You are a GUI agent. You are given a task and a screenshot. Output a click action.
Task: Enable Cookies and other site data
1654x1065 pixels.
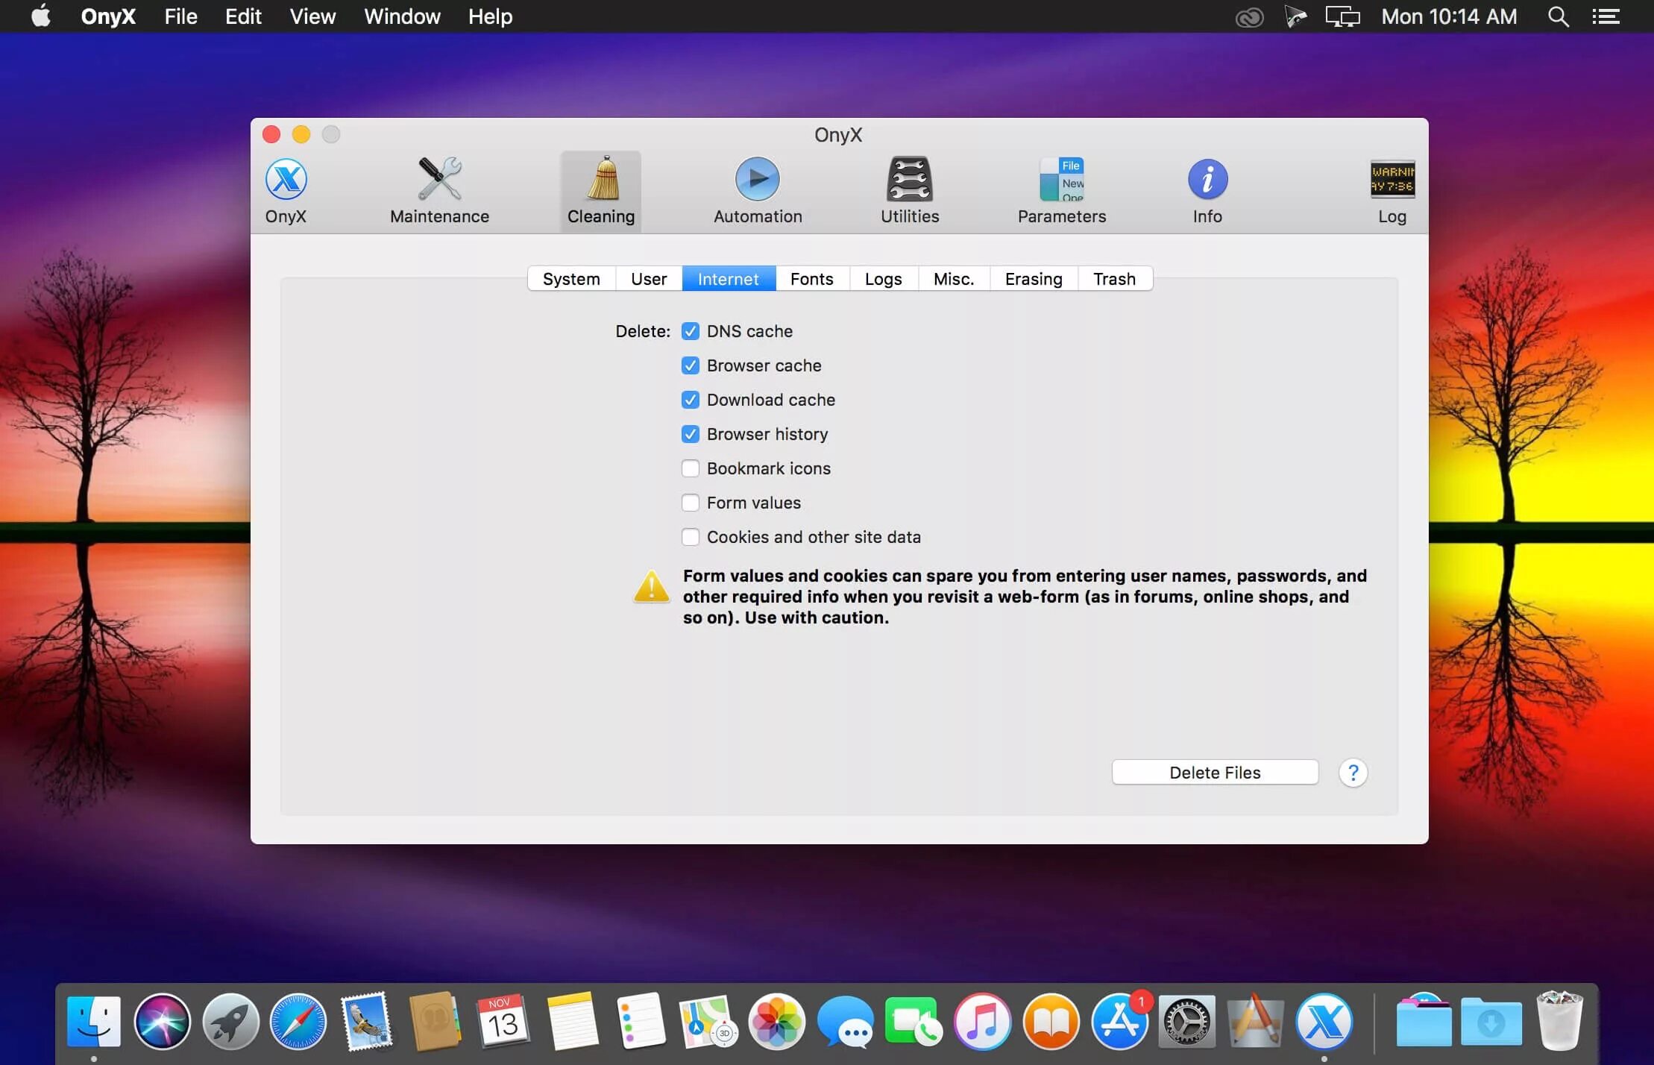[691, 537]
